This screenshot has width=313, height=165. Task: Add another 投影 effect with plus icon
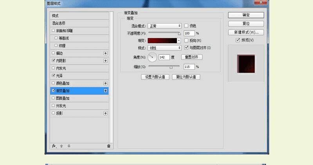tap(106, 113)
